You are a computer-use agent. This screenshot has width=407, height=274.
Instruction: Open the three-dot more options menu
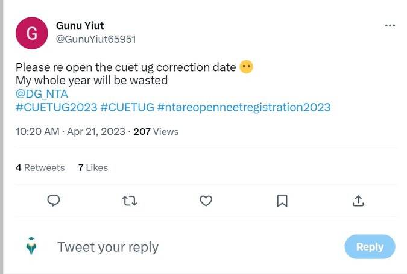(x=390, y=26)
